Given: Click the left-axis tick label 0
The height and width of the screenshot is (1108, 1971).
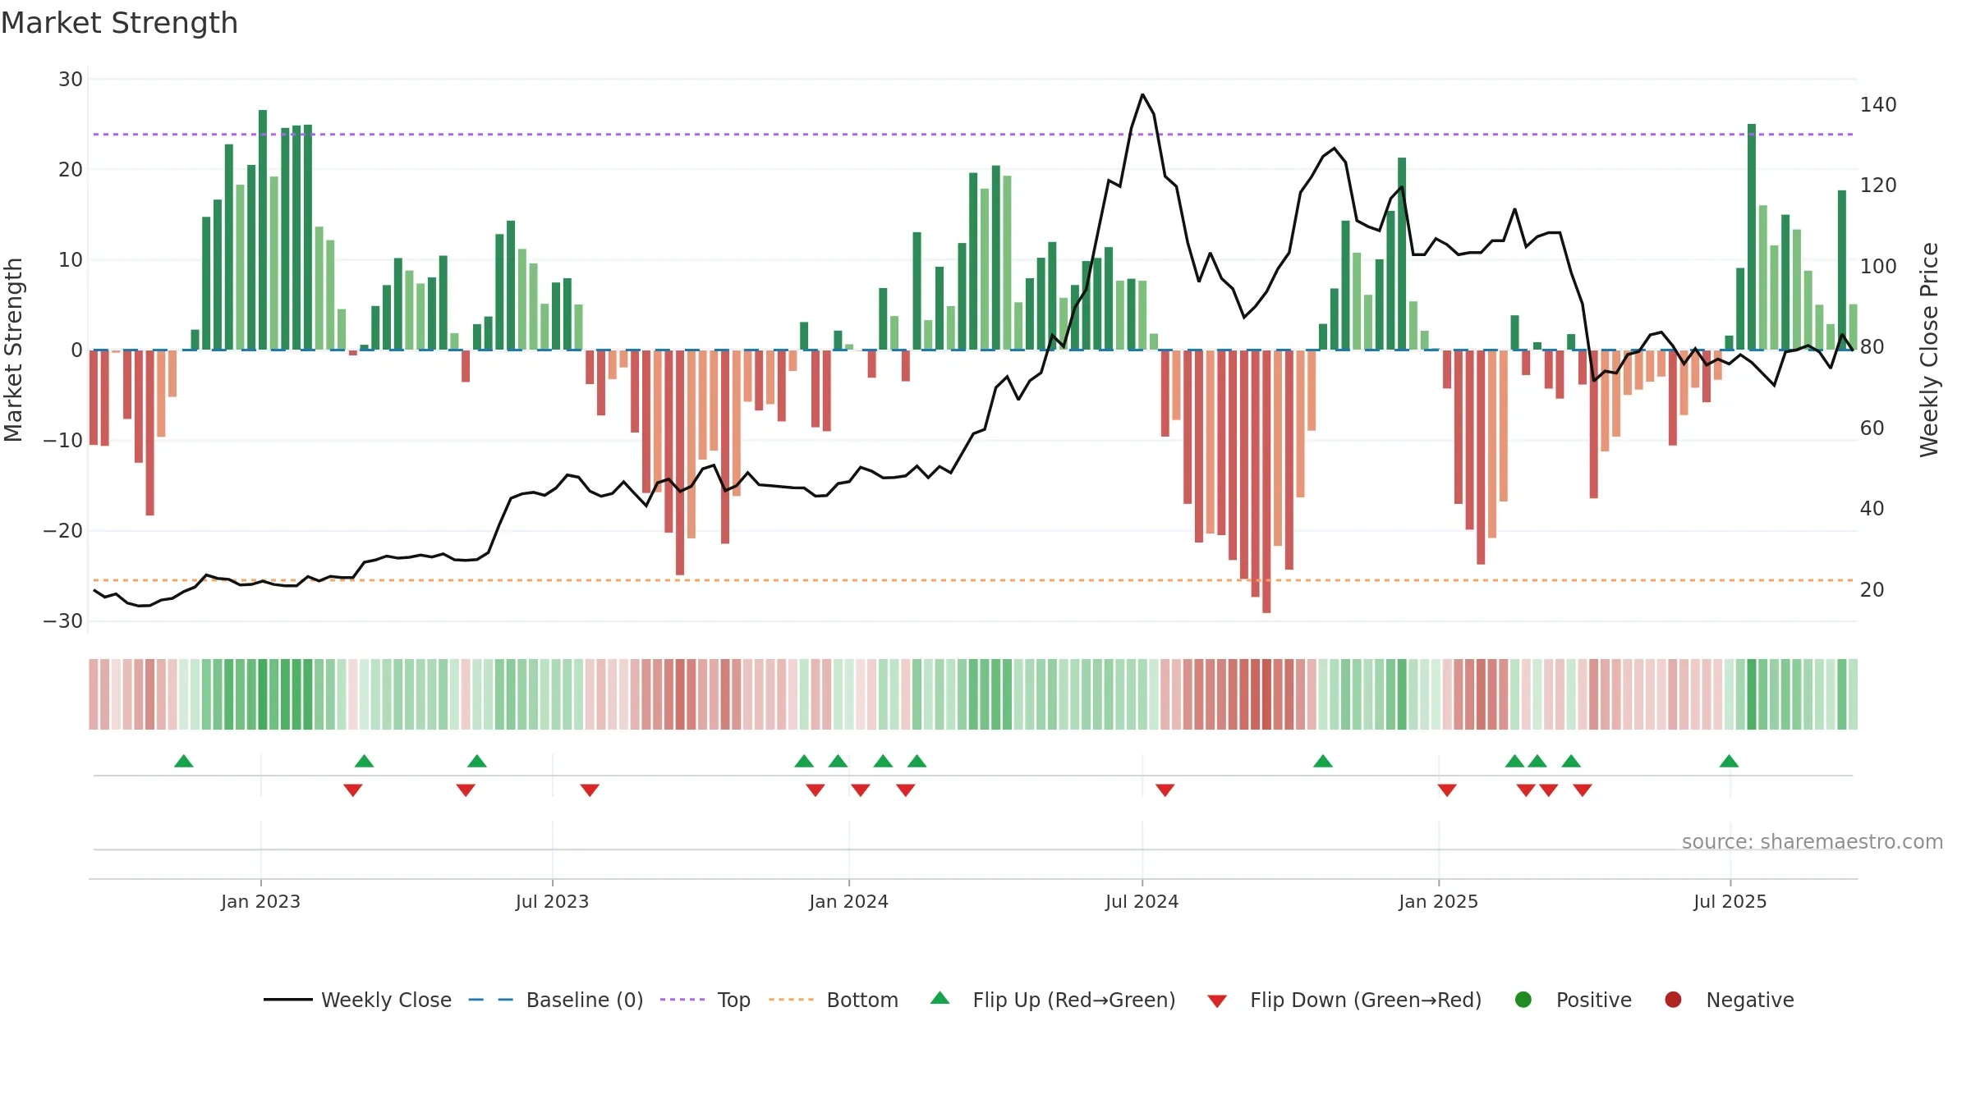Looking at the screenshot, I should 76,350.
